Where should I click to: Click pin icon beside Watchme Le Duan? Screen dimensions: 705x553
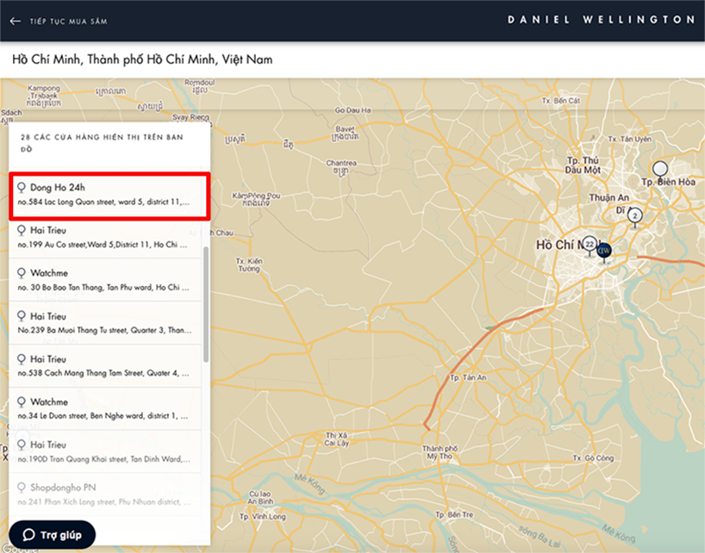click(x=22, y=401)
